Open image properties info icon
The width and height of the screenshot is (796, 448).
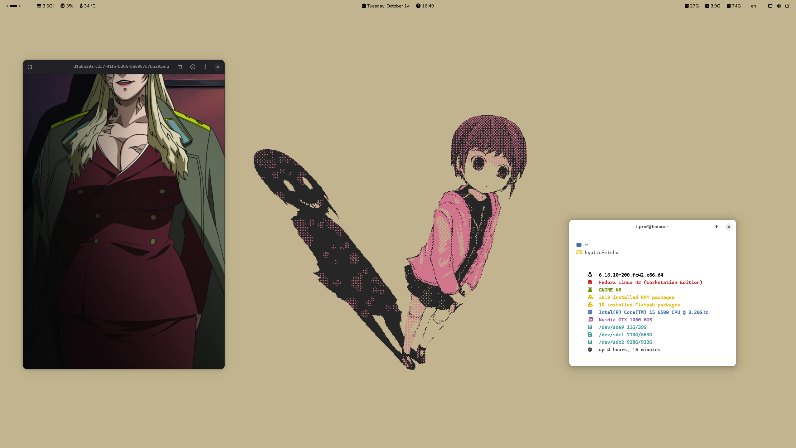[193, 67]
